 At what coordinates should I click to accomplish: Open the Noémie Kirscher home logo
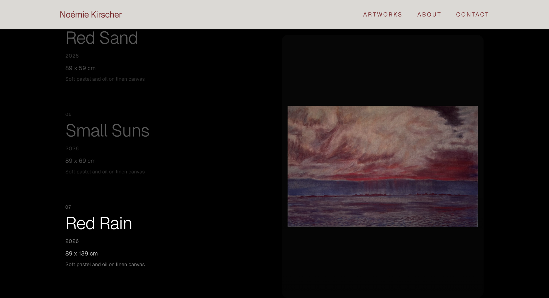(x=91, y=15)
